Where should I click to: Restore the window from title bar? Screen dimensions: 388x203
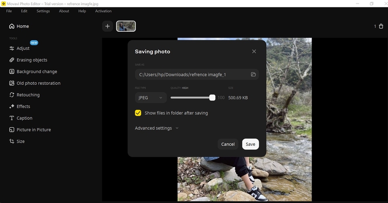372,4
